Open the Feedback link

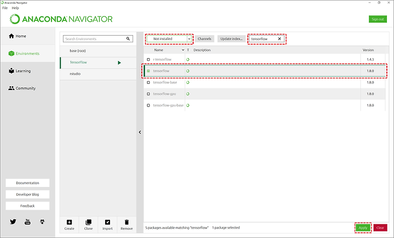(28, 206)
